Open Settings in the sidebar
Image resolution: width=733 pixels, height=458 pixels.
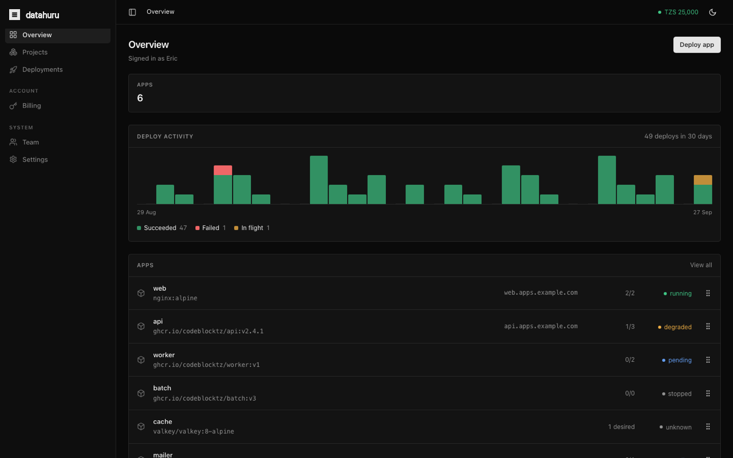[x=58, y=159]
